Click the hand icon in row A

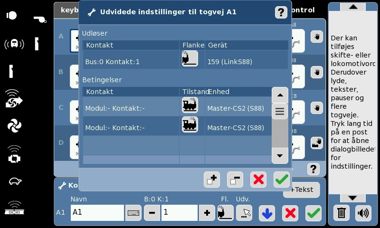(317, 37)
